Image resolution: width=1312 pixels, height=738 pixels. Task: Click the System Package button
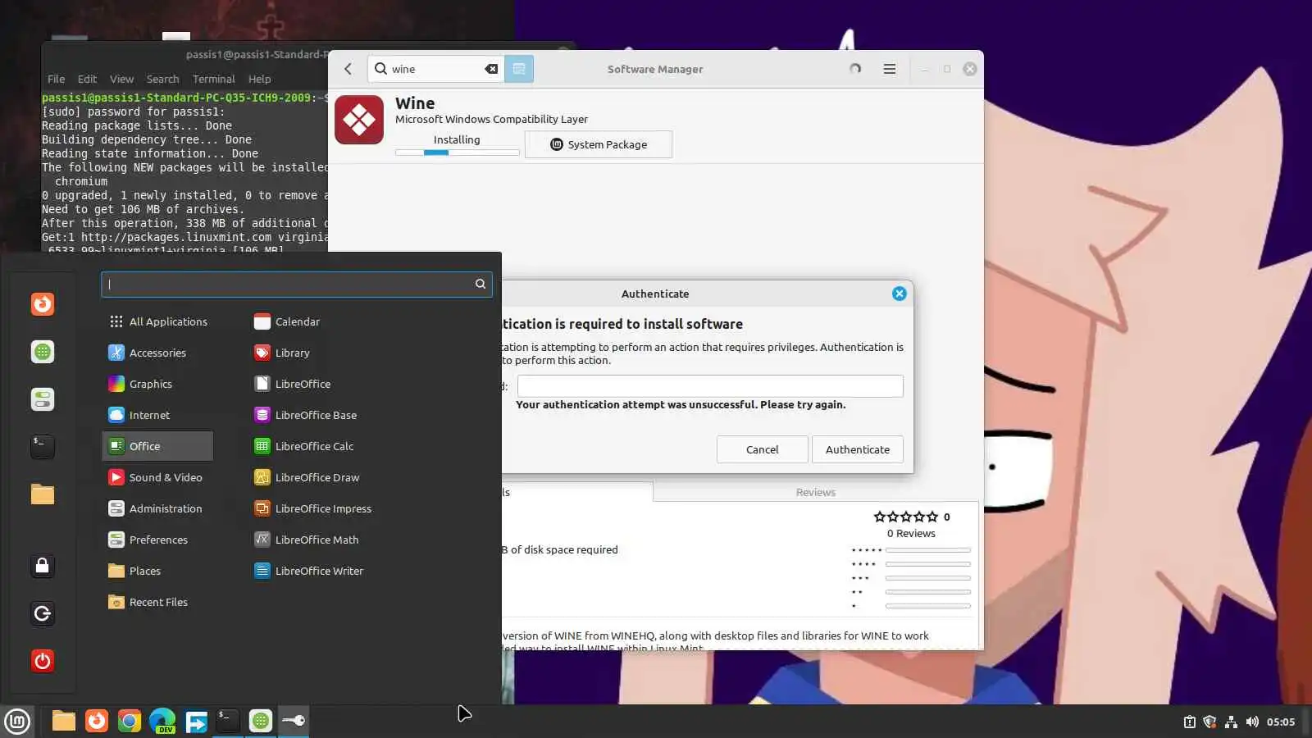[599, 144]
